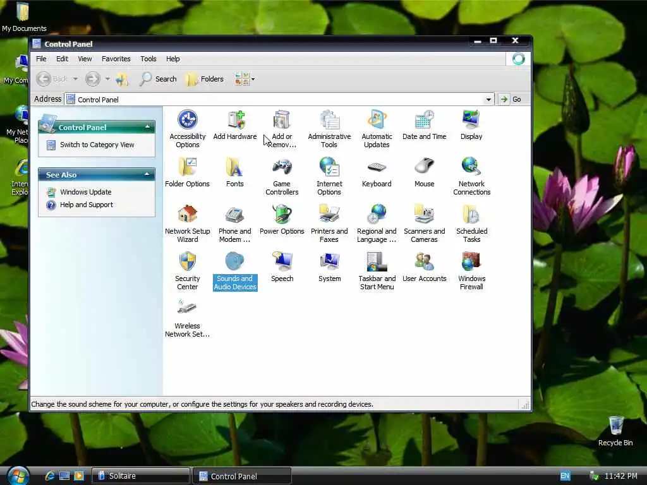Open Date and Time settings
The width and height of the screenshot is (647, 485).
(x=424, y=125)
